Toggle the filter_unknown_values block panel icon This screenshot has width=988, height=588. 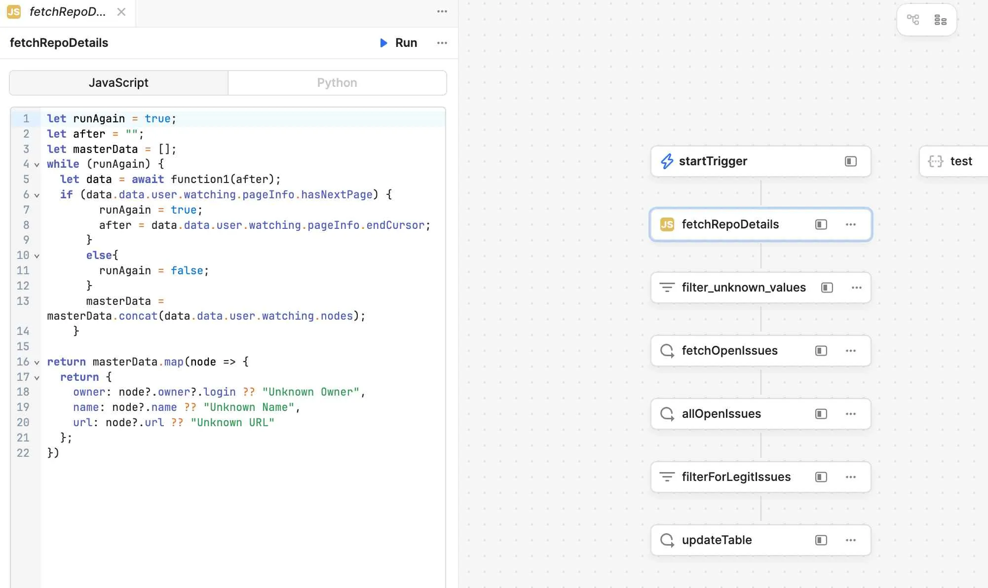(x=827, y=288)
